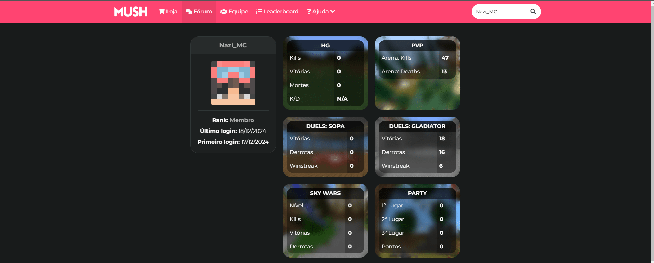The image size is (654, 263).
Task: Click the profile card username heading
Action: tap(233, 45)
